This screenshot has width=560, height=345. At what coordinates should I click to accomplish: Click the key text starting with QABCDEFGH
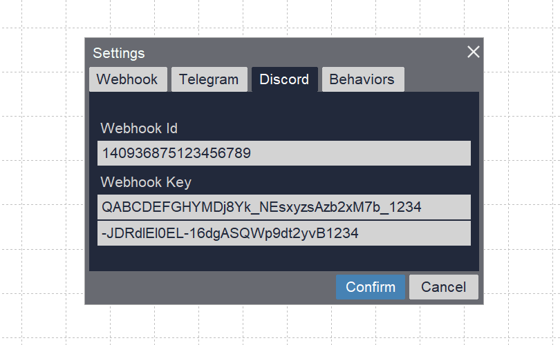[x=261, y=207]
